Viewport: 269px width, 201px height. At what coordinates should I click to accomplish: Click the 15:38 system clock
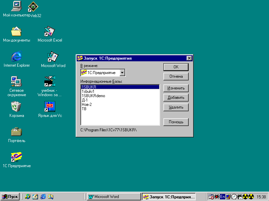tap(261, 197)
